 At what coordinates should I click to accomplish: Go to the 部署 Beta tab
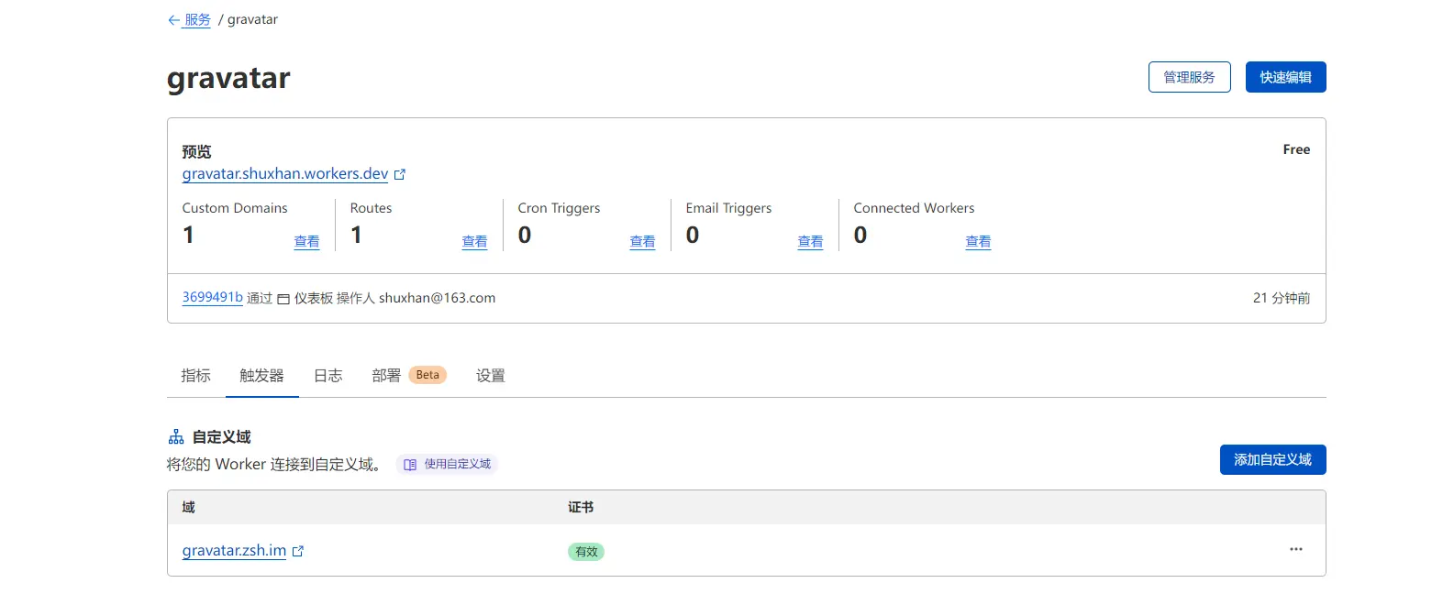407,376
